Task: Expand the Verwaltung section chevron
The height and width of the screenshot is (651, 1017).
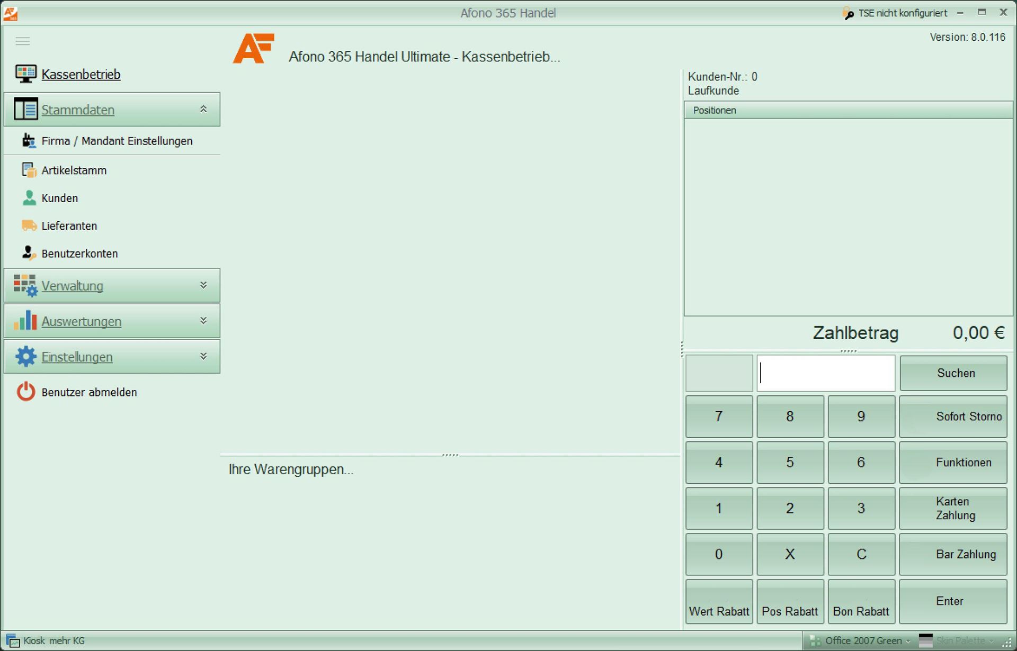Action: pyautogui.click(x=203, y=285)
